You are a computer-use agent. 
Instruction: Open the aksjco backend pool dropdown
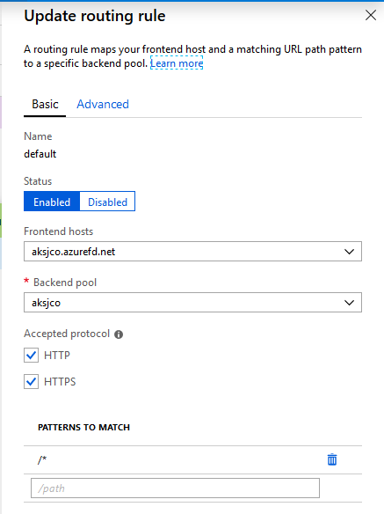click(x=192, y=302)
